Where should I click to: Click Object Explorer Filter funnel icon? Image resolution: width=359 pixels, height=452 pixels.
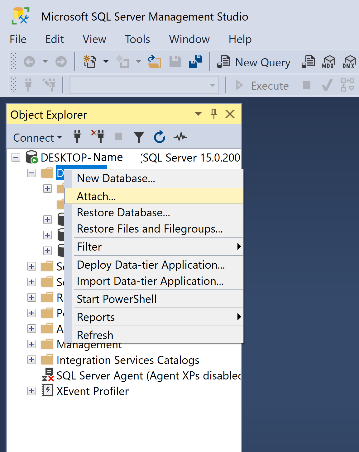[139, 137]
